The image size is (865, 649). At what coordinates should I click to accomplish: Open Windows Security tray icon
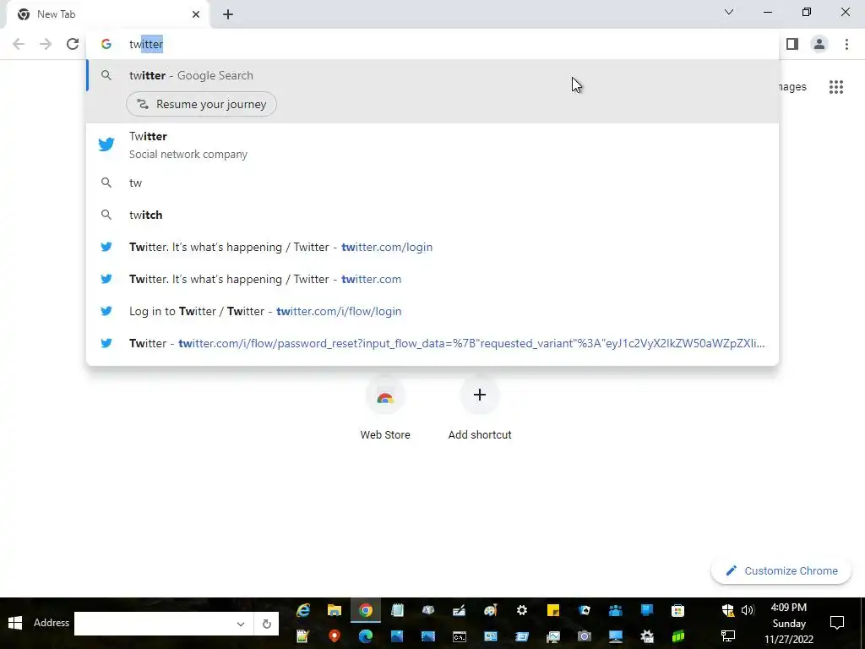[x=728, y=610]
